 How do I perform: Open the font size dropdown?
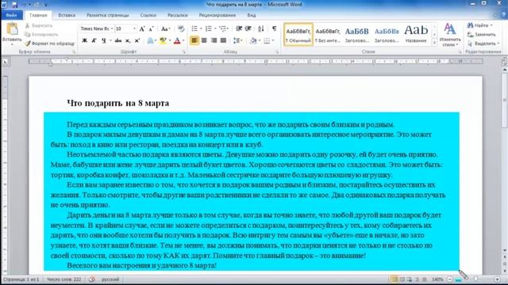[x=134, y=28]
